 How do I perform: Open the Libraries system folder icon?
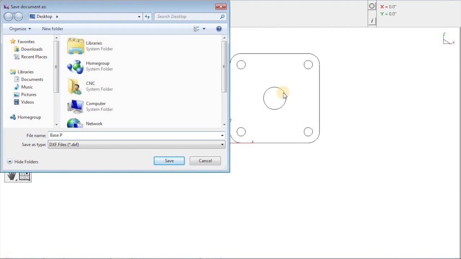(x=75, y=46)
